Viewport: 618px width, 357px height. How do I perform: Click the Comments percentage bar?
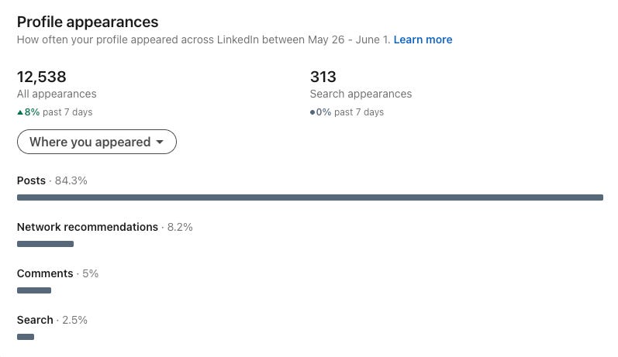coord(34,290)
